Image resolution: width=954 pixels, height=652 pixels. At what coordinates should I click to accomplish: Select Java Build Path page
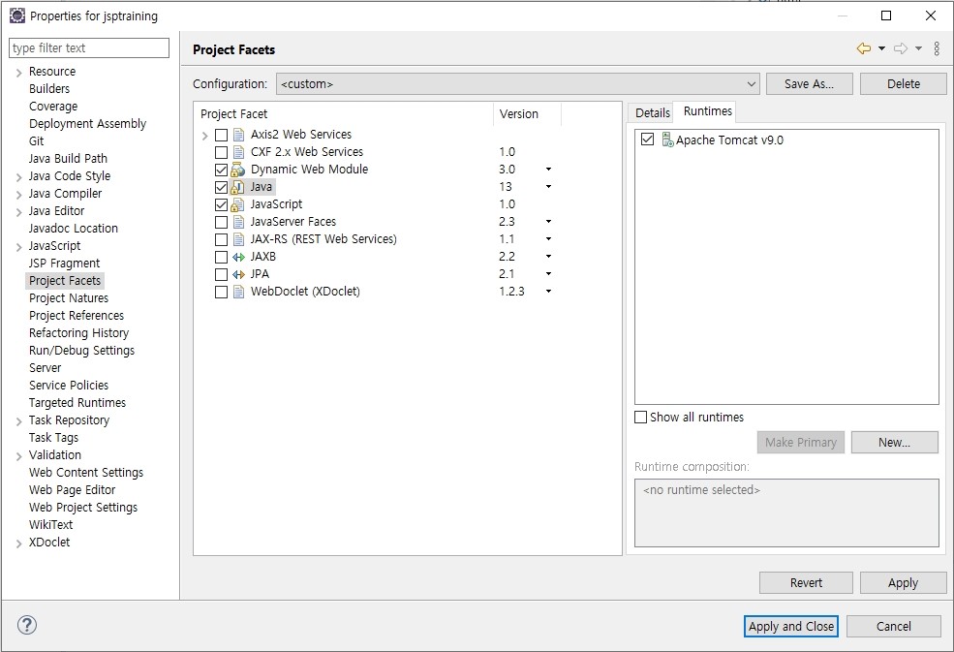68,158
